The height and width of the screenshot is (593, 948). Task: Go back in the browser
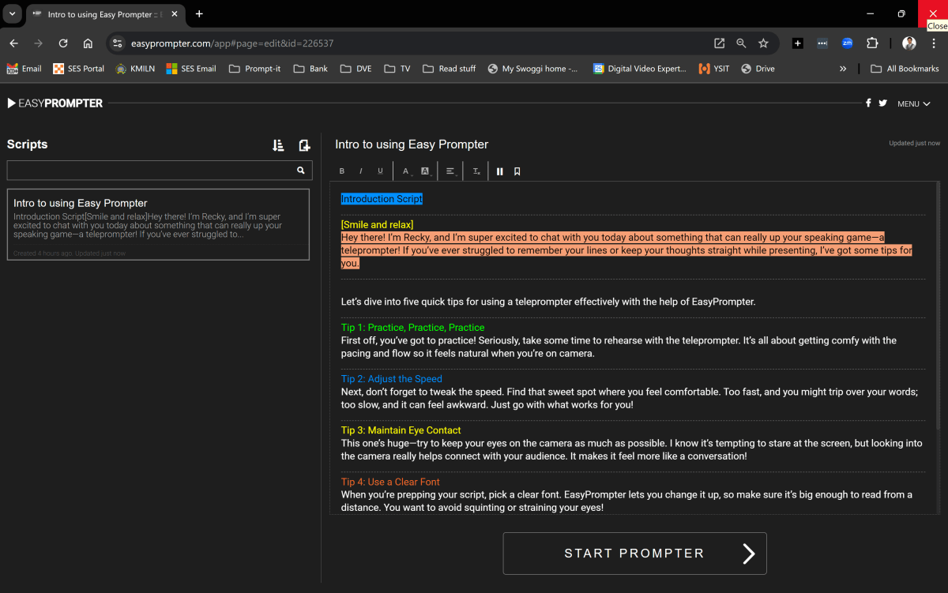(x=13, y=43)
